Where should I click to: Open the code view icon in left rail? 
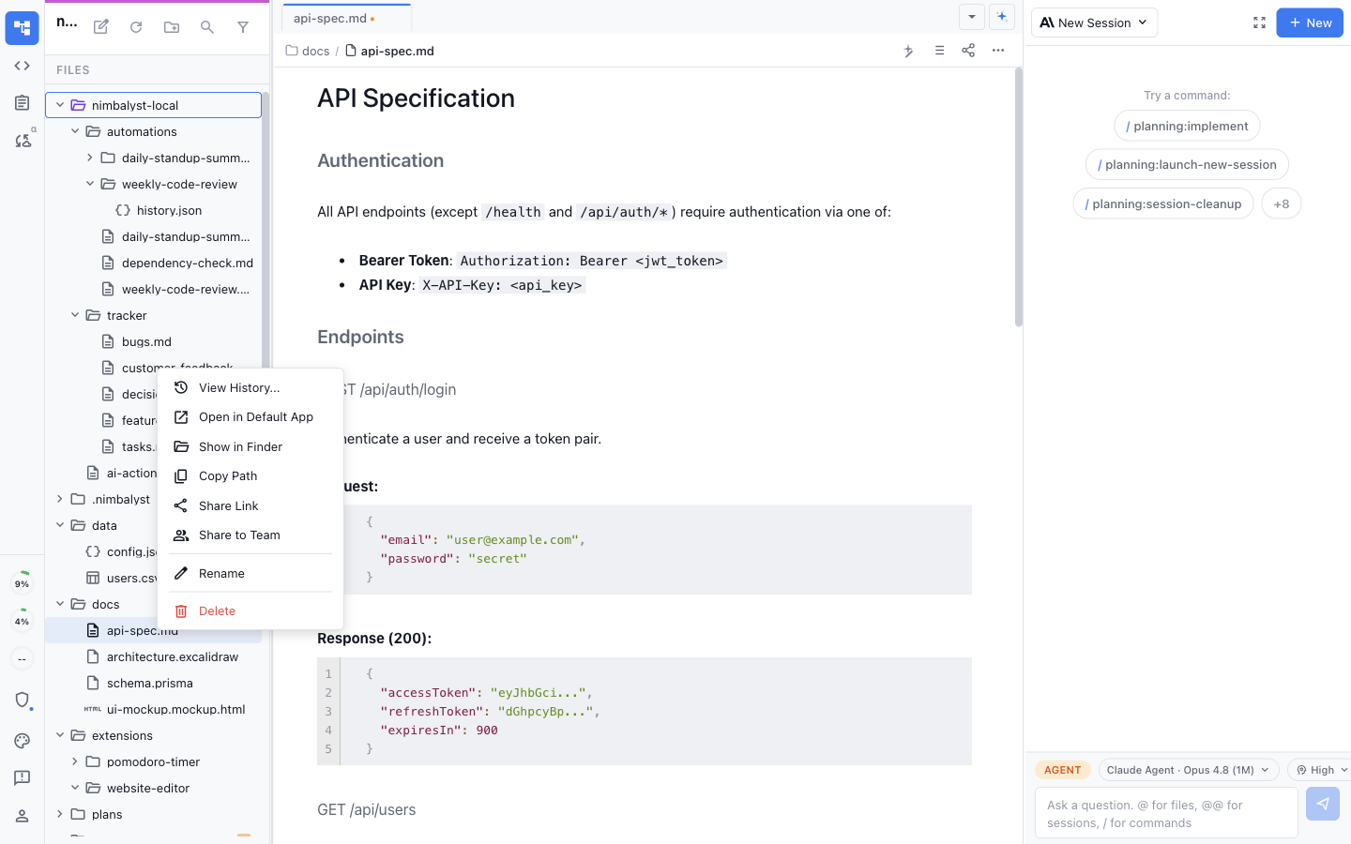(x=22, y=66)
